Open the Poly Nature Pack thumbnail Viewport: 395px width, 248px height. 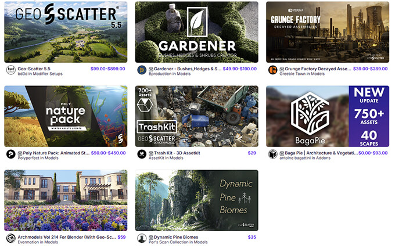66,116
